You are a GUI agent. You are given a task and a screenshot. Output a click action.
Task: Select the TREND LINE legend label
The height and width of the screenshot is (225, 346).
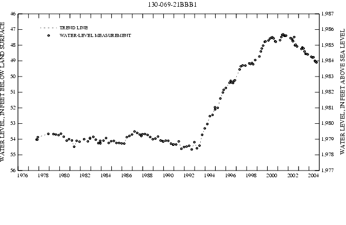74,28
